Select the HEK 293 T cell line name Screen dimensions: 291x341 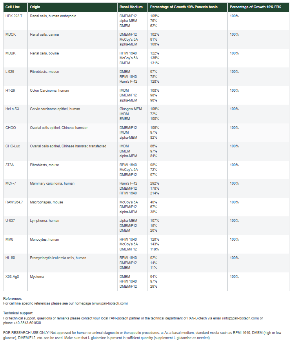(x=15, y=16)
